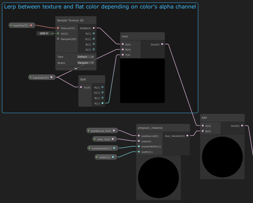The image size is (253, 203).
Task: Collapse the Sample Texture 2D node preview chevron
Action: (76, 68)
